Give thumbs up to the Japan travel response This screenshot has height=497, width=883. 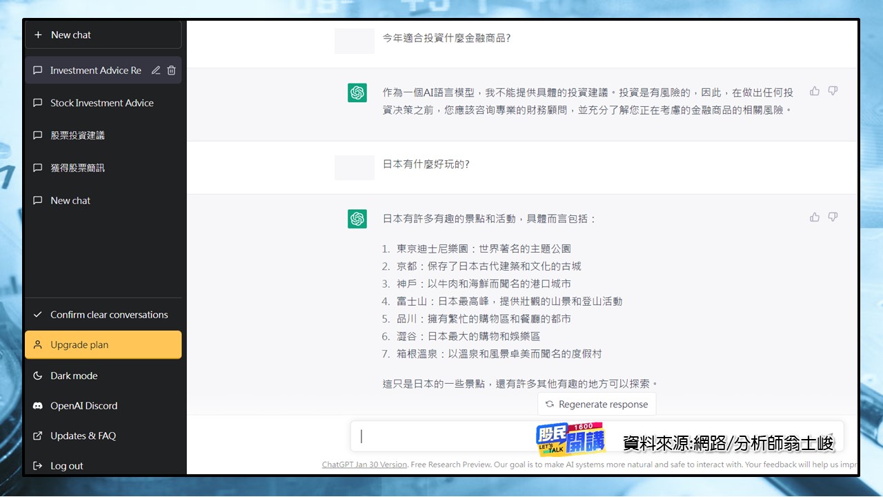tap(814, 216)
